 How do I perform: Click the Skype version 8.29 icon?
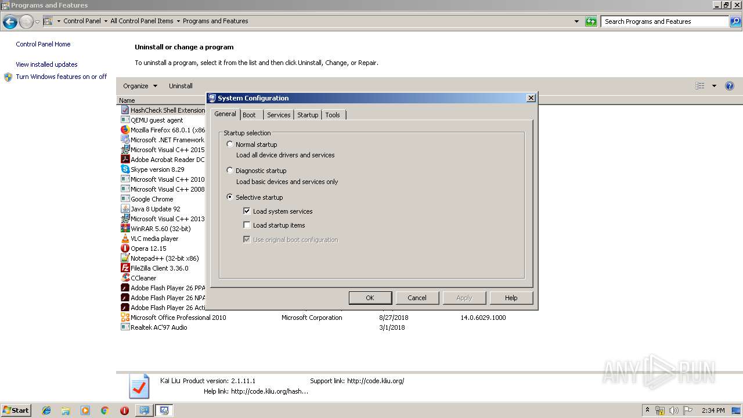[125, 170]
